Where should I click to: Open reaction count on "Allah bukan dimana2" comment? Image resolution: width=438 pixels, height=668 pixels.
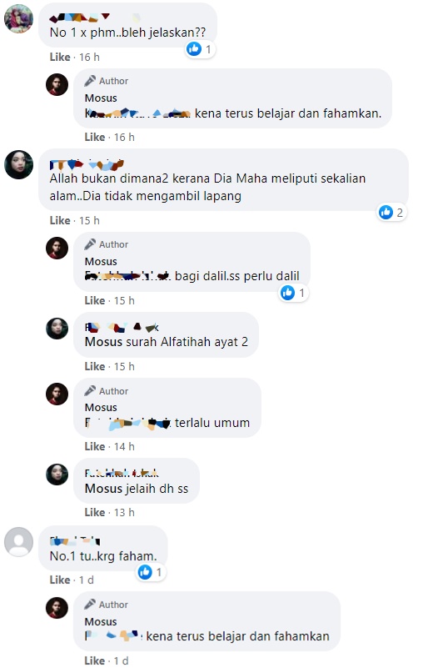[392, 212]
